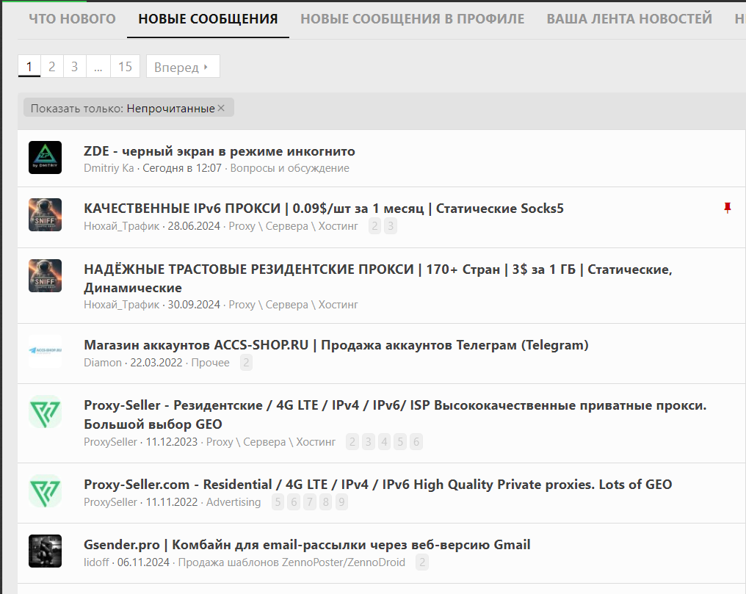Open author lidoff profile
This screenshot has width=746, height=594.
coord(96,562)
